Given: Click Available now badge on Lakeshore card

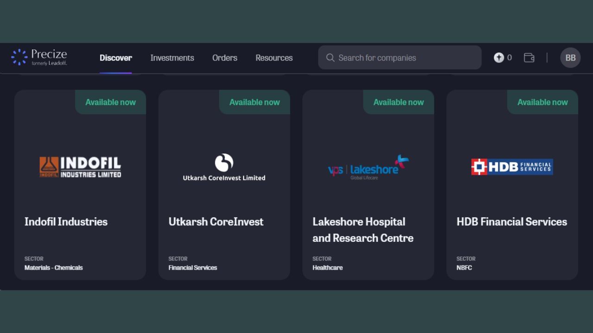Looking at the screenshot, I should 398,102.
